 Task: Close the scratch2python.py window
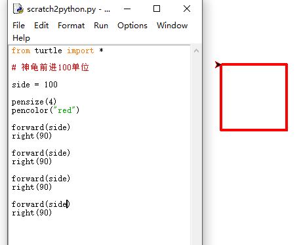click(x=187, y=9)
